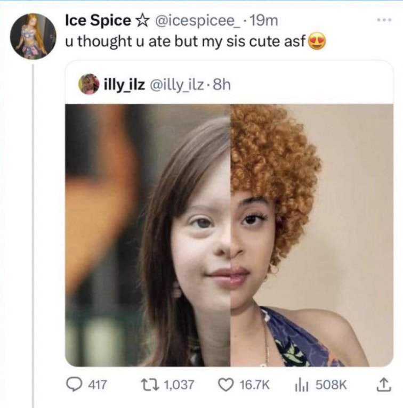The height and width of the screenshot is (408, 403).
Task: Click the 1,037 retweets count
Action: (179, 385)
